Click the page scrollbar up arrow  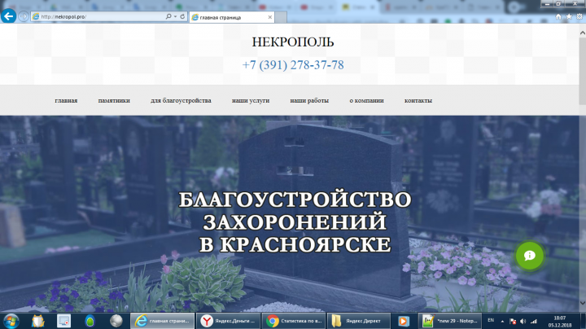(x=582, y=33)
